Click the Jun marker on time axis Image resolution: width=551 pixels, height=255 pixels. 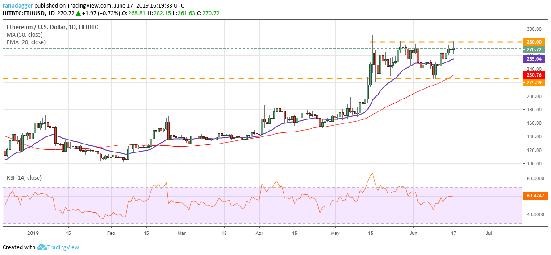tap(413, 233)
